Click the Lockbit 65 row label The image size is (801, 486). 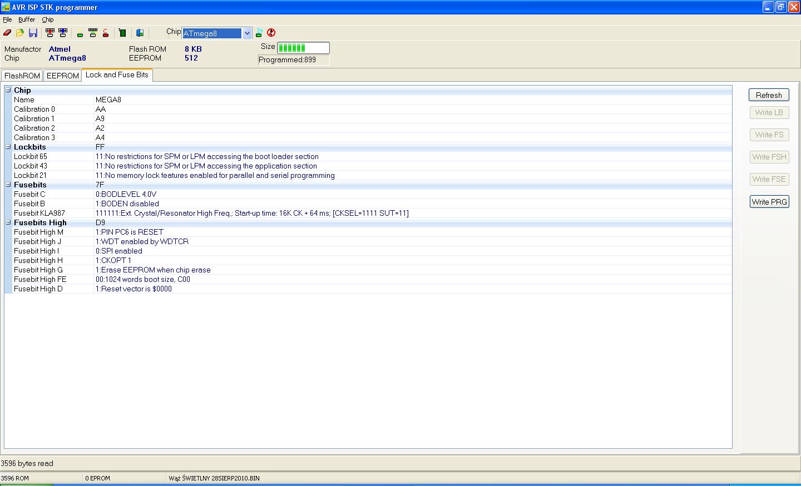31,156
